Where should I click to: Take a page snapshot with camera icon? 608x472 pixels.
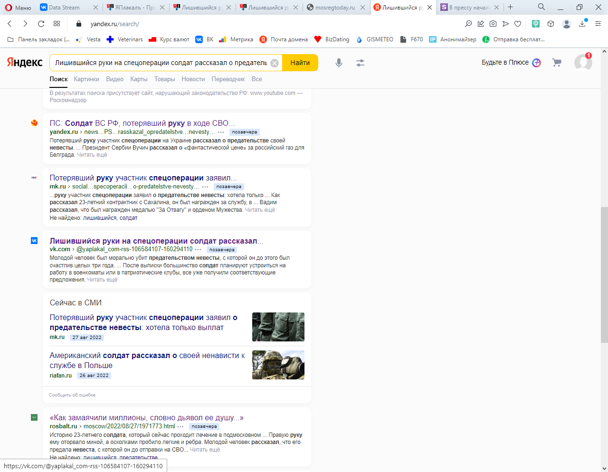point(493,24)
